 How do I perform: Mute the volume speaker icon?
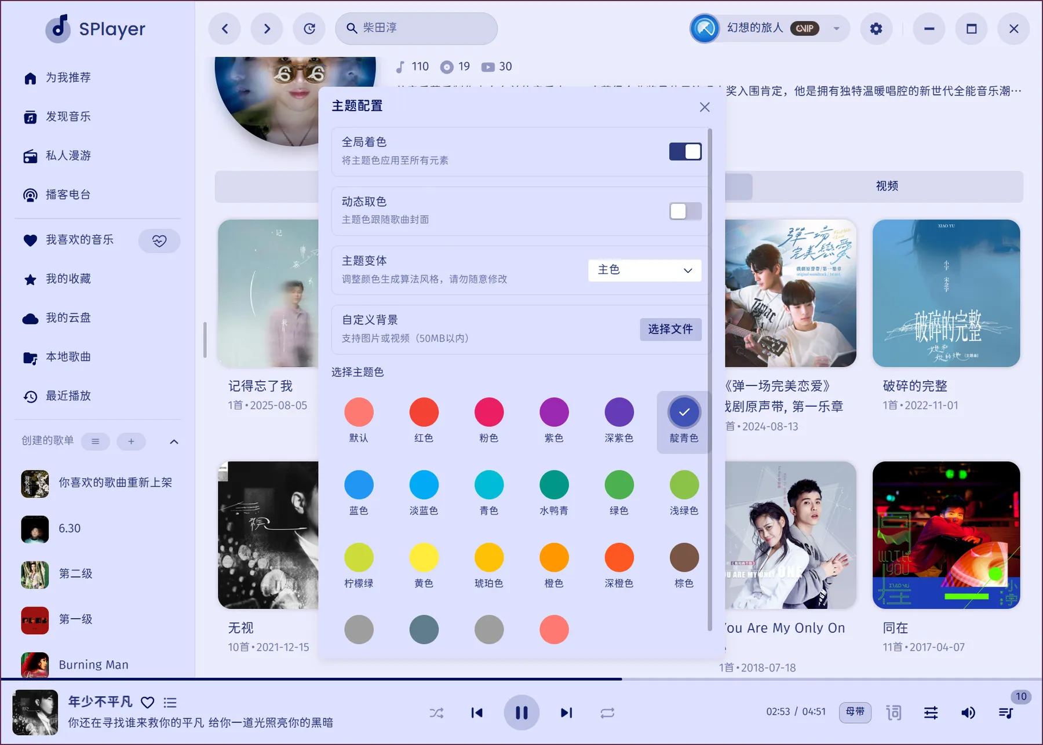coord(968,713)
